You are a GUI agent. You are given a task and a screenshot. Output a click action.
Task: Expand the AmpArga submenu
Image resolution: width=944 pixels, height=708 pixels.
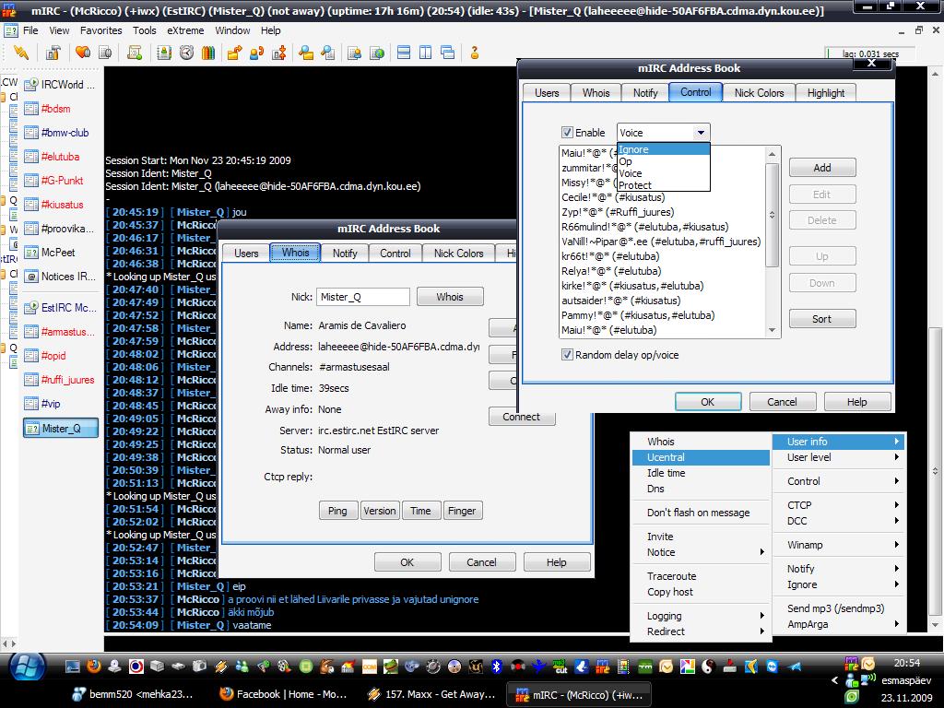838,624
